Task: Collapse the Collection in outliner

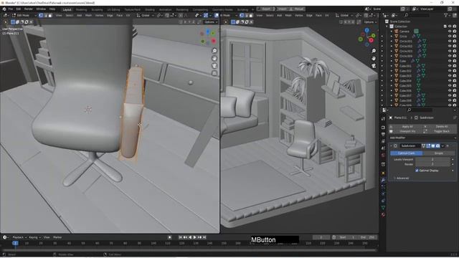Action: 387,27
